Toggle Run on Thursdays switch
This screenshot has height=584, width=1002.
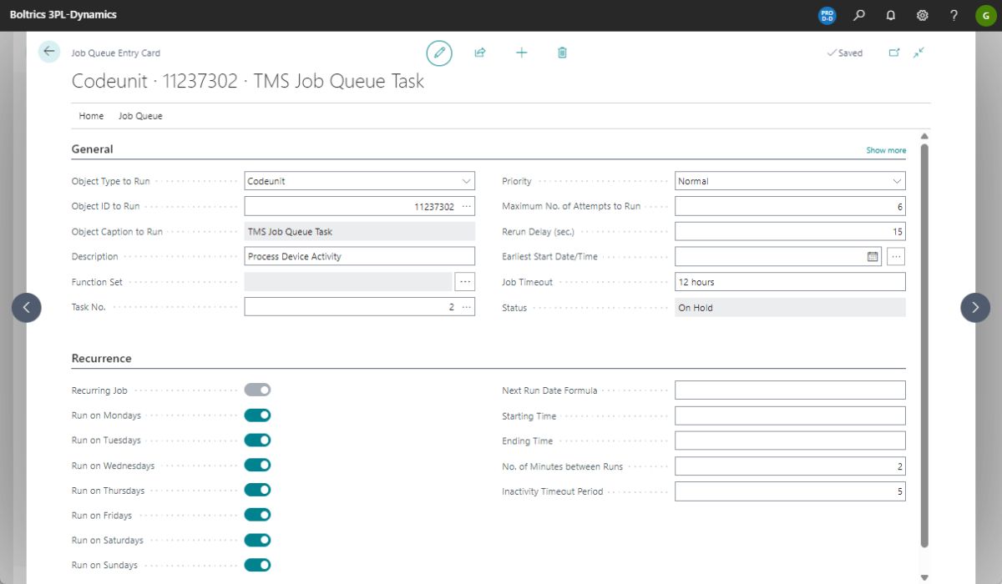click(x=258, y=490)
